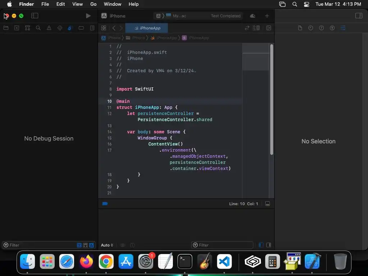Image resolution: width=368 pixels, height=276 pixels.
Task: Toggle the inspector sidebar
Action: click(359, 16)
